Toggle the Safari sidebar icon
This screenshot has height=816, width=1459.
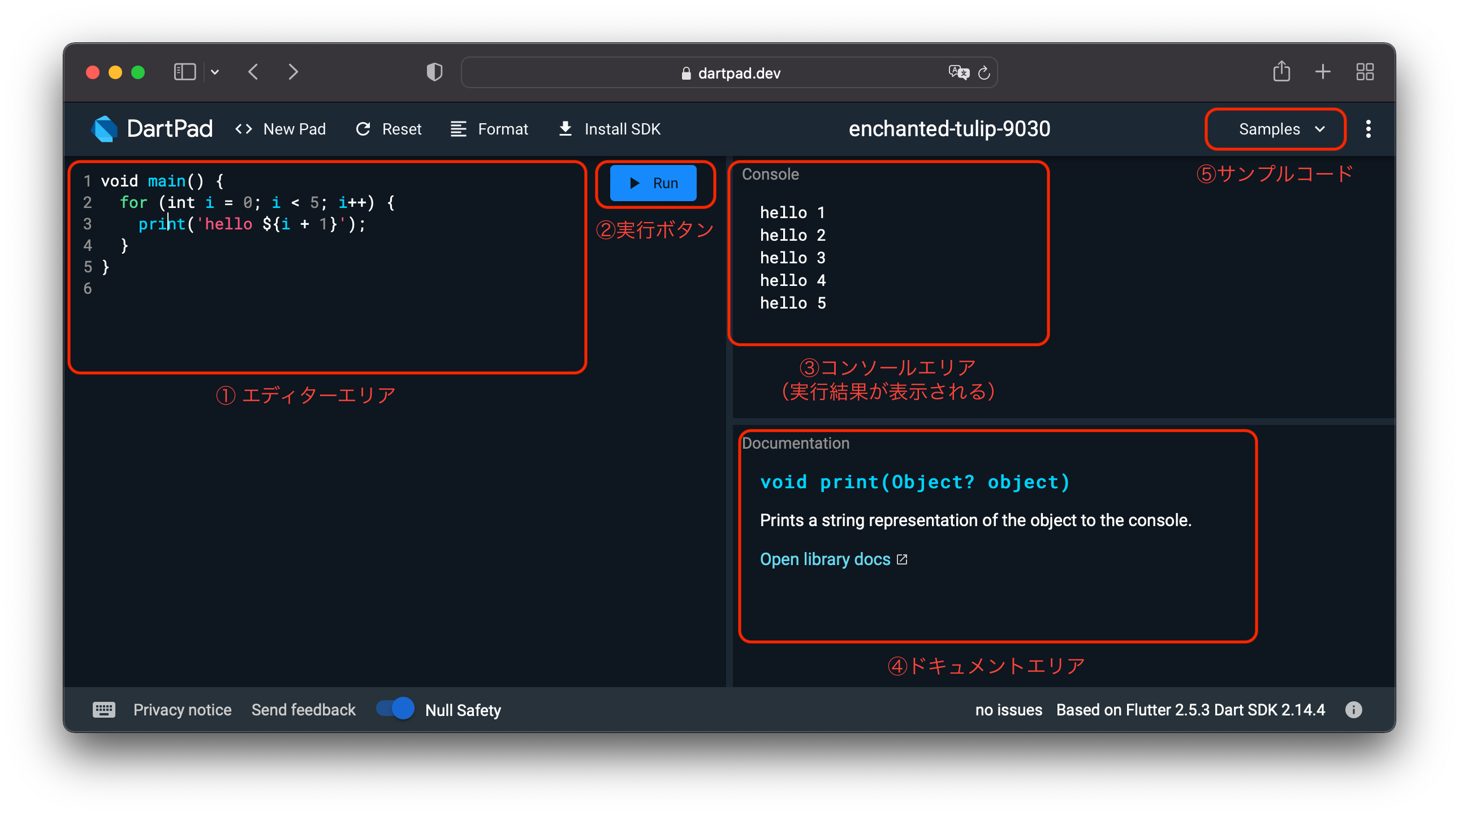pyautogui.click(x=185, y=72)
